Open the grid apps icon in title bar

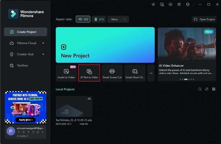coord(179,4)
